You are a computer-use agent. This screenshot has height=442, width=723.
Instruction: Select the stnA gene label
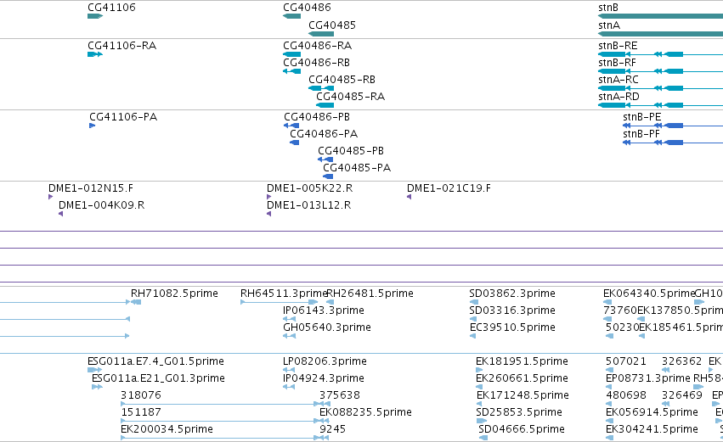coord(609,25)
